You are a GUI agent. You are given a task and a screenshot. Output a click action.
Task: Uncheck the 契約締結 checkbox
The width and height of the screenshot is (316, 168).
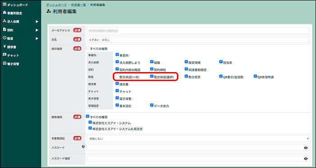click(152, 69)
